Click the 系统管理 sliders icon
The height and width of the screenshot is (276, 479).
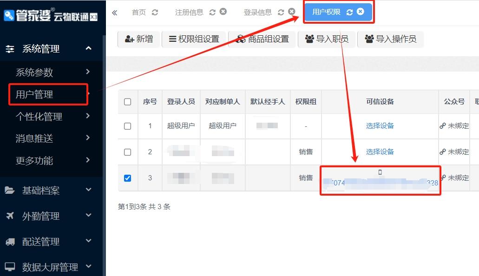(10, 49)
